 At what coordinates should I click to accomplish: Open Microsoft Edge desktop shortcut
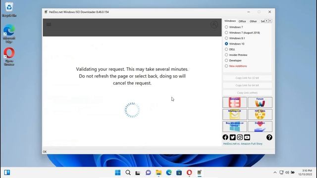click(9, 34)
